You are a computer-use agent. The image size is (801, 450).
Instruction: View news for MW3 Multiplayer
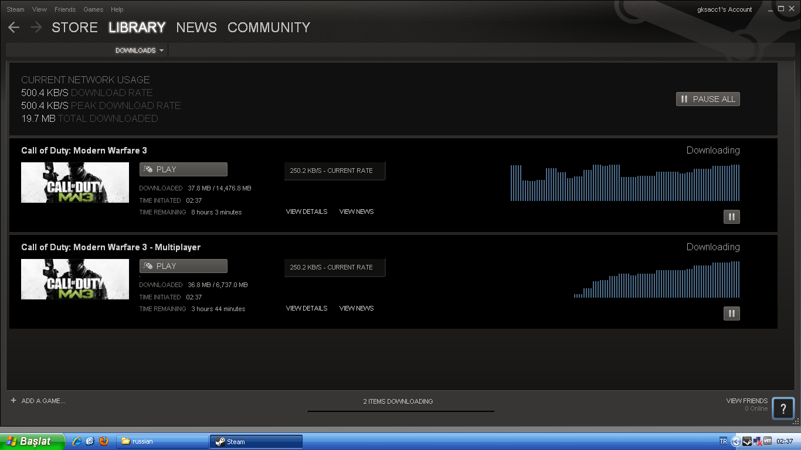(357, 308)
